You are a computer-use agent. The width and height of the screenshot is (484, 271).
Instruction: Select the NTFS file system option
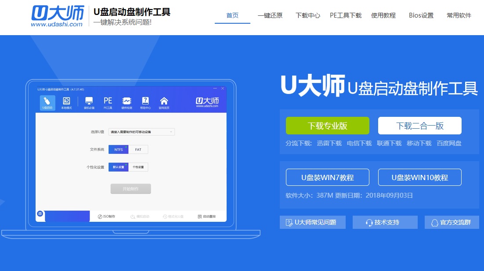(119, 149)
